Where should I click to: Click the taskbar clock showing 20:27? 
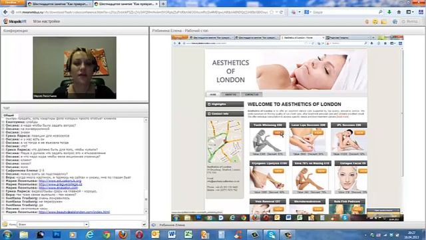point(411,235)
